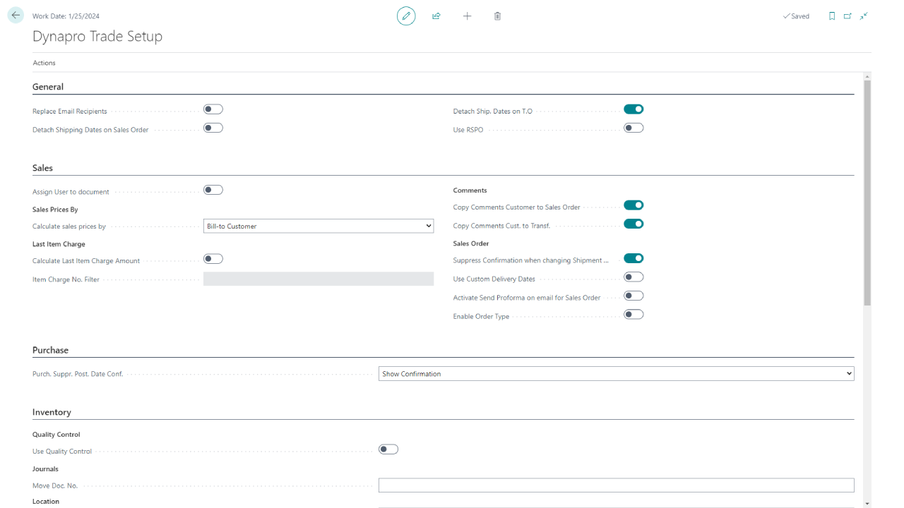Collapse the Purchase section header

(x=50, y=350)
